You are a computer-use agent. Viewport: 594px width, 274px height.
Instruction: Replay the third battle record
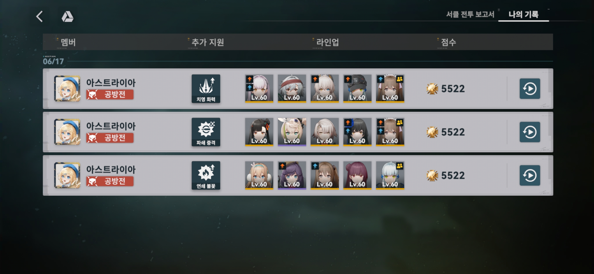coord(530,176)
